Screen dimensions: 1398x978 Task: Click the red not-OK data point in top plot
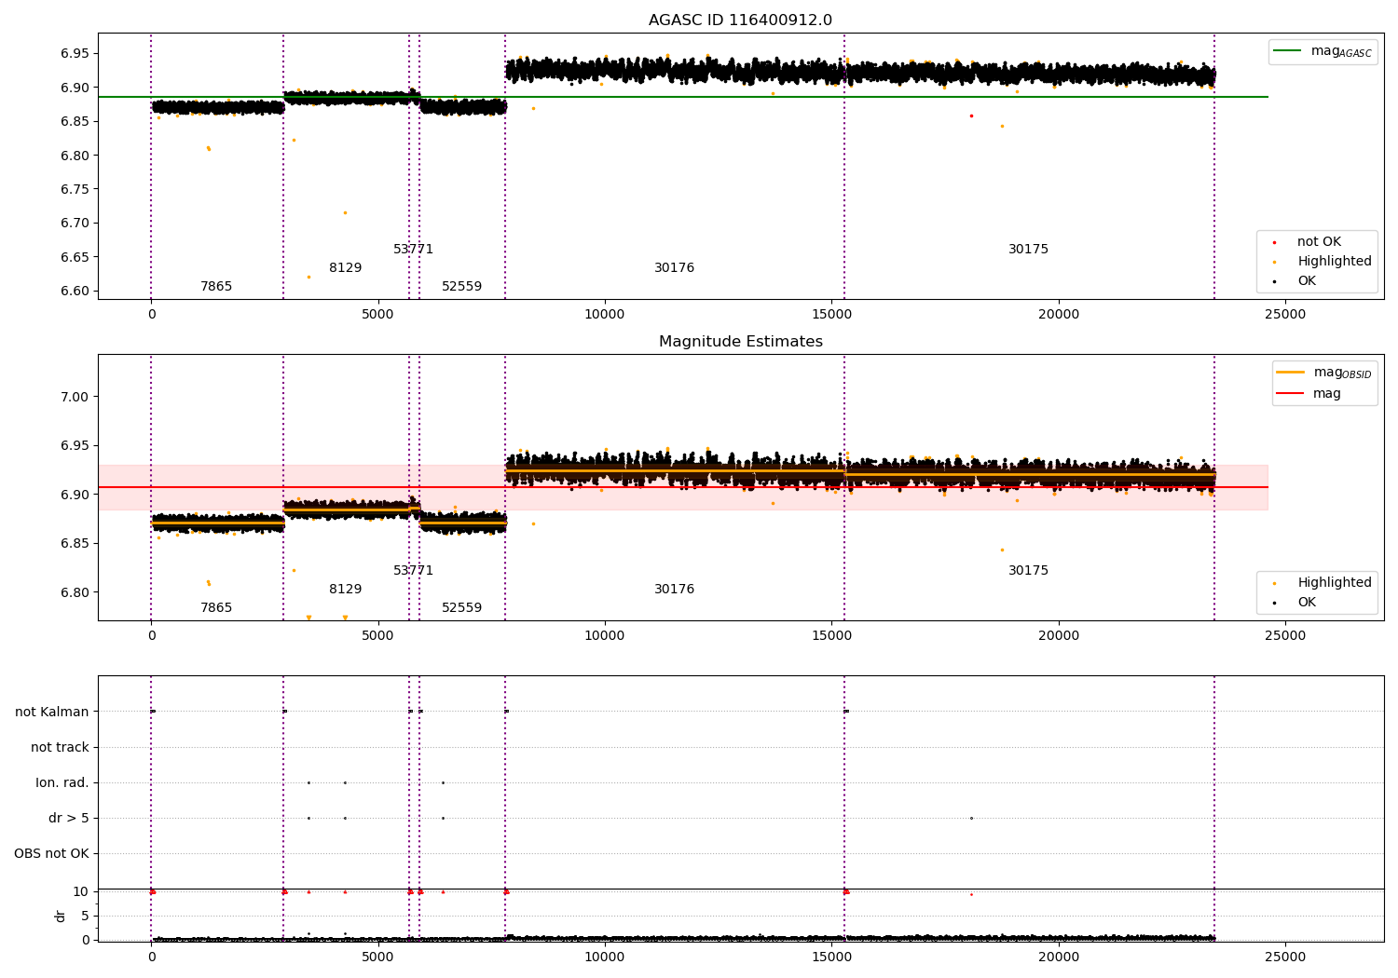click(971, 115)
